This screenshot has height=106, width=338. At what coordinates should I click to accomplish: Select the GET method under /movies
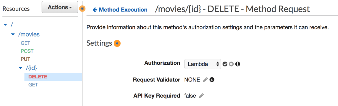(26, 43)
